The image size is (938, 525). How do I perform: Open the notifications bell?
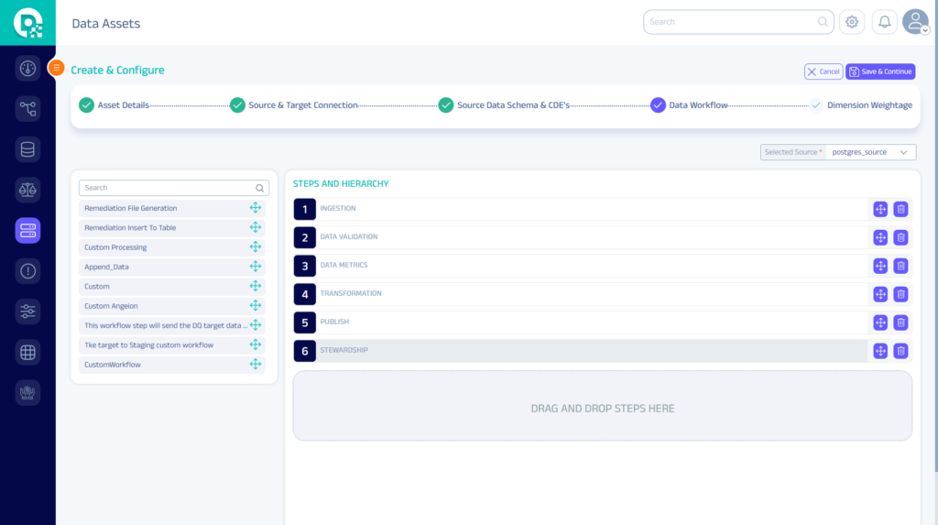click(x=884, y=22)
